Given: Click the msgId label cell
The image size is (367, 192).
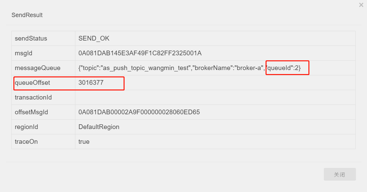Looking at the screenshot, I should [23, 53].
